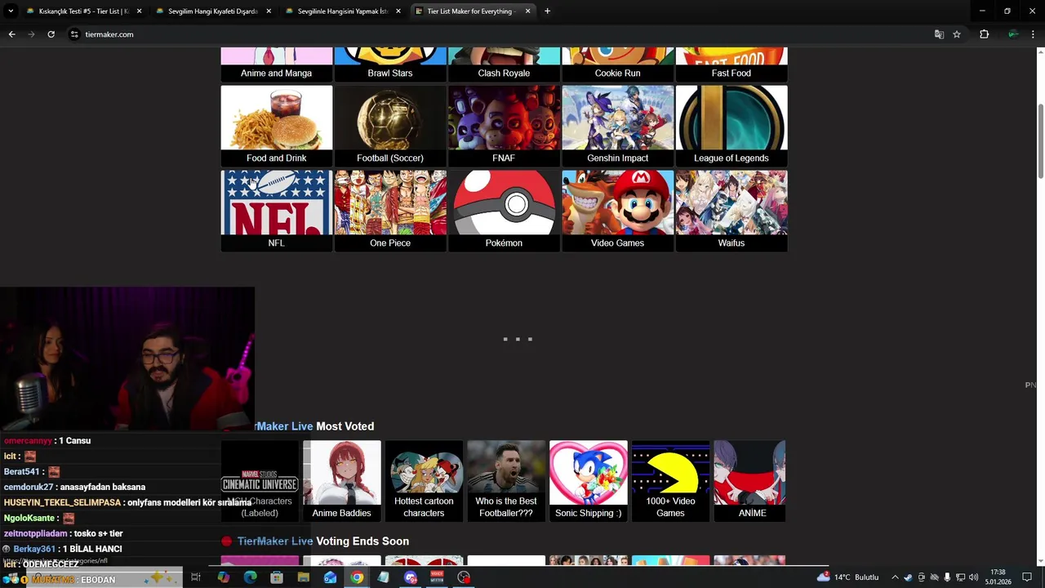1045x588 pixels.
Task: Switch to the Sevgilinle Hangisini Yapmak tab
Action: click(342, 11)
